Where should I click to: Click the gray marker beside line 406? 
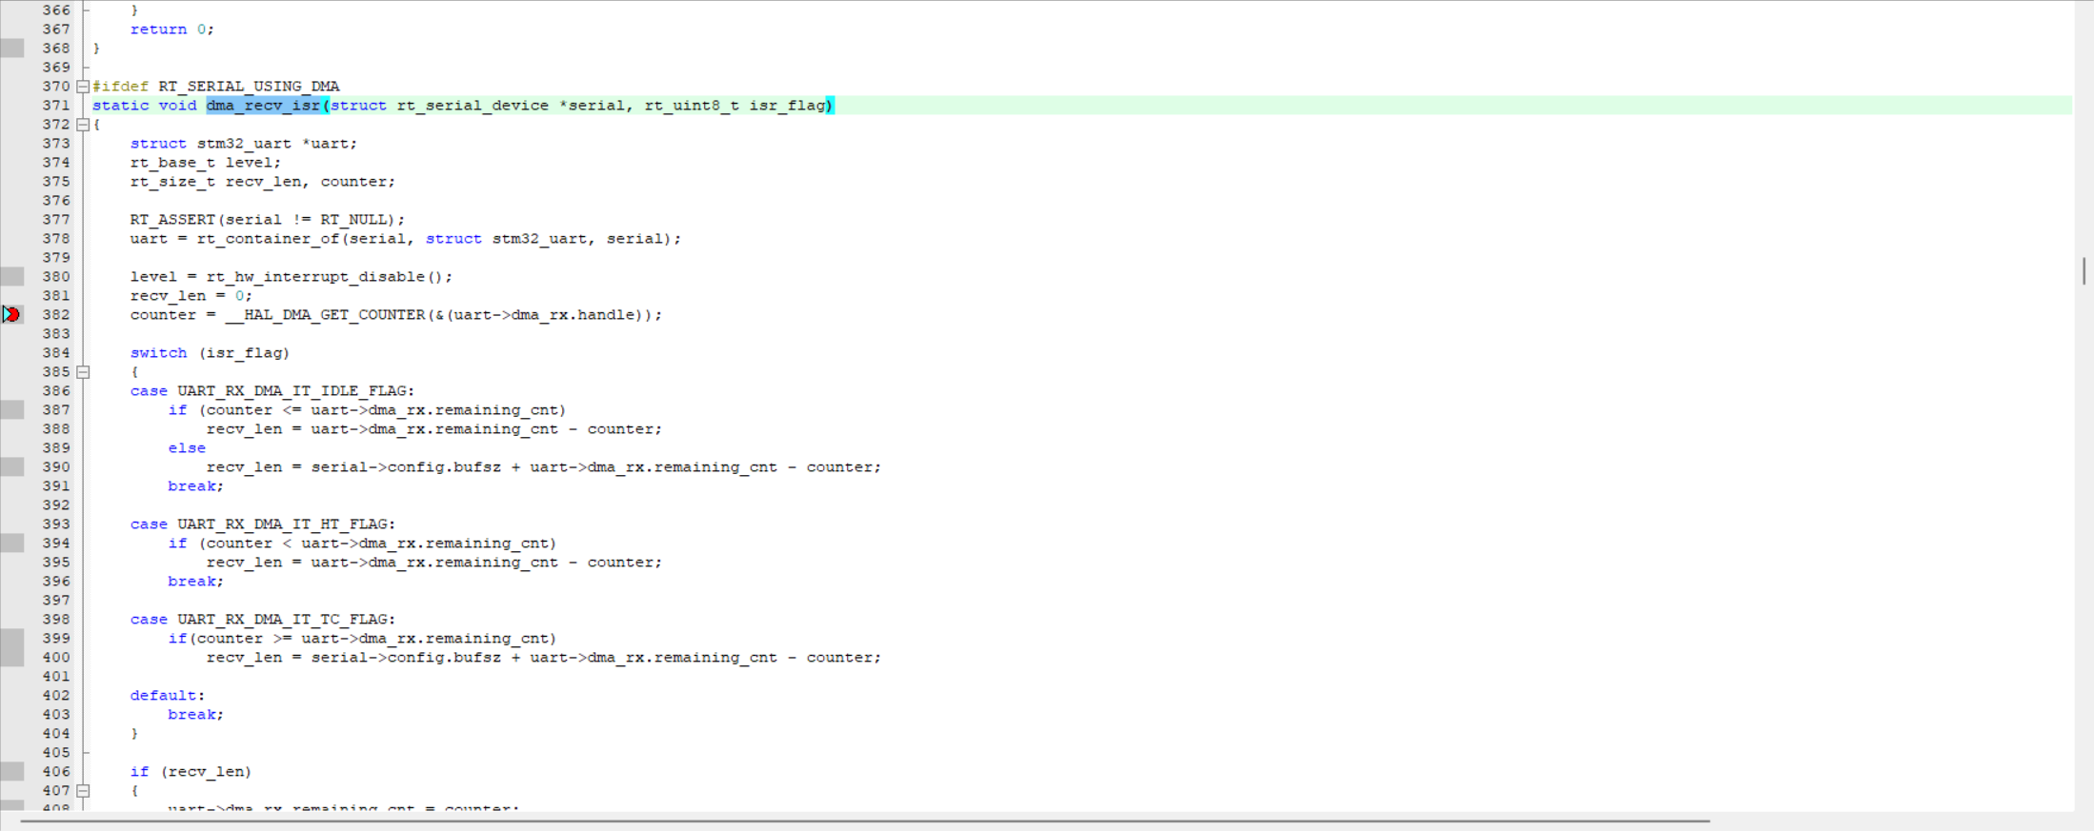[12, 771]
